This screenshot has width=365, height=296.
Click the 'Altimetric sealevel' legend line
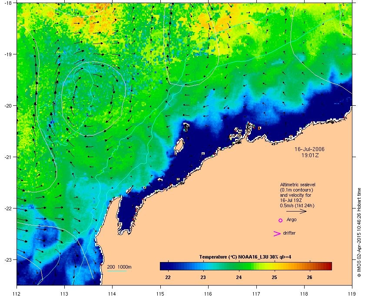(298, 185)
